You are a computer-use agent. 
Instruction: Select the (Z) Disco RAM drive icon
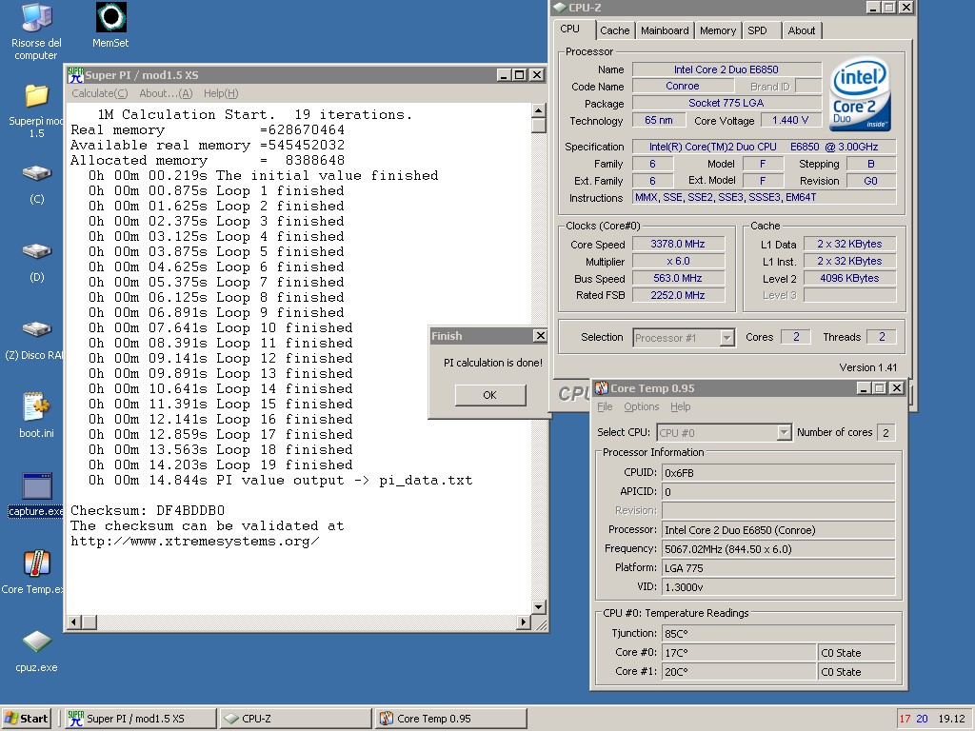(35, 340)
